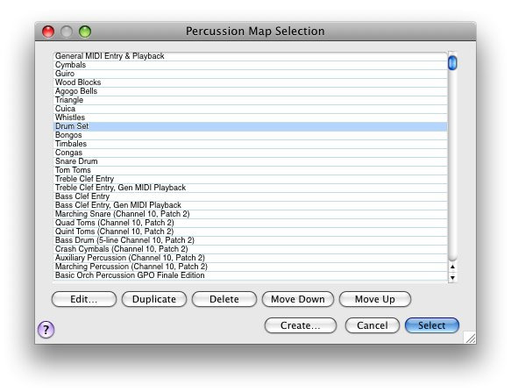This screenshot has height=392, width=511.
Task: Select the plain Treble Clef Entry row
Action: tap(251, 180)
